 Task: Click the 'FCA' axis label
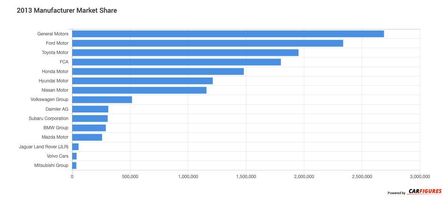64,62
